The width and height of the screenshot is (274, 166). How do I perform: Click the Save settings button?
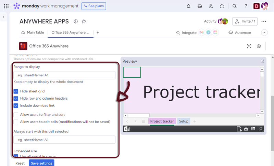[x=41, y=163]
